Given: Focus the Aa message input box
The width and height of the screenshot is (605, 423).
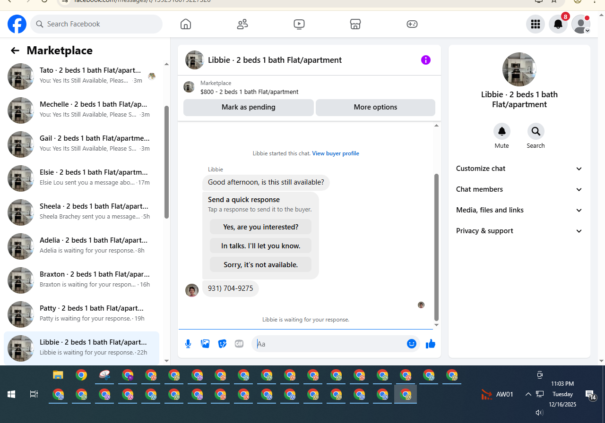Looking at the screenshot, I should 330,344.
